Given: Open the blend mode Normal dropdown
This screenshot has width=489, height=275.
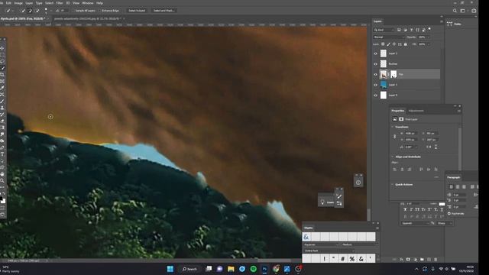Looking at the screenshot, I should coord(389,37).
